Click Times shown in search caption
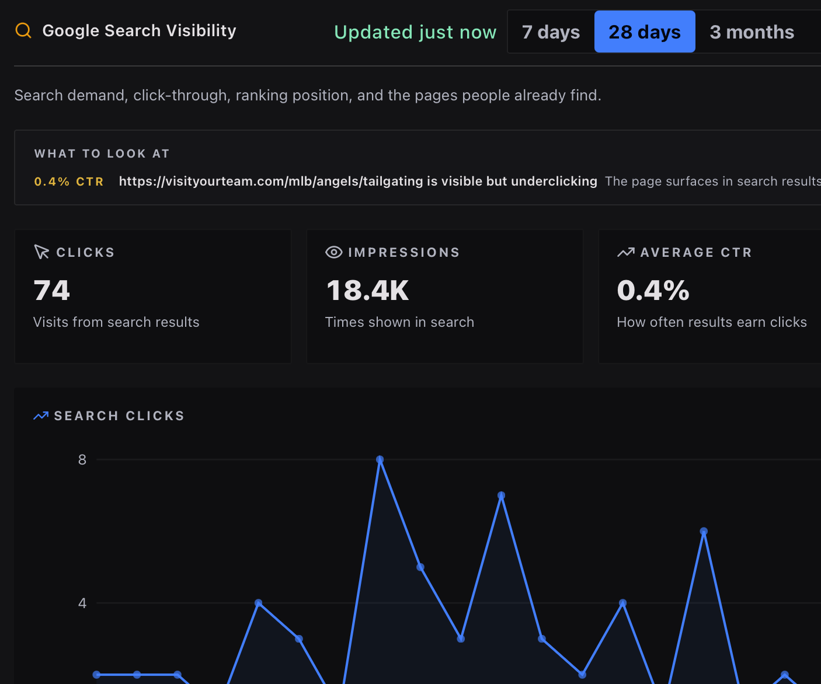This screenshot has width=821, height=684. pyautogui.click(x=399, y=322)
